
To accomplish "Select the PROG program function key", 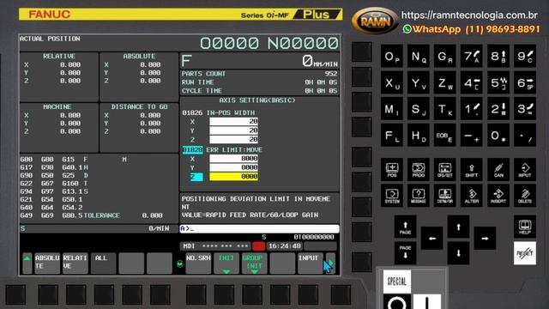I will pyautogui.click(x=419, y=170).
